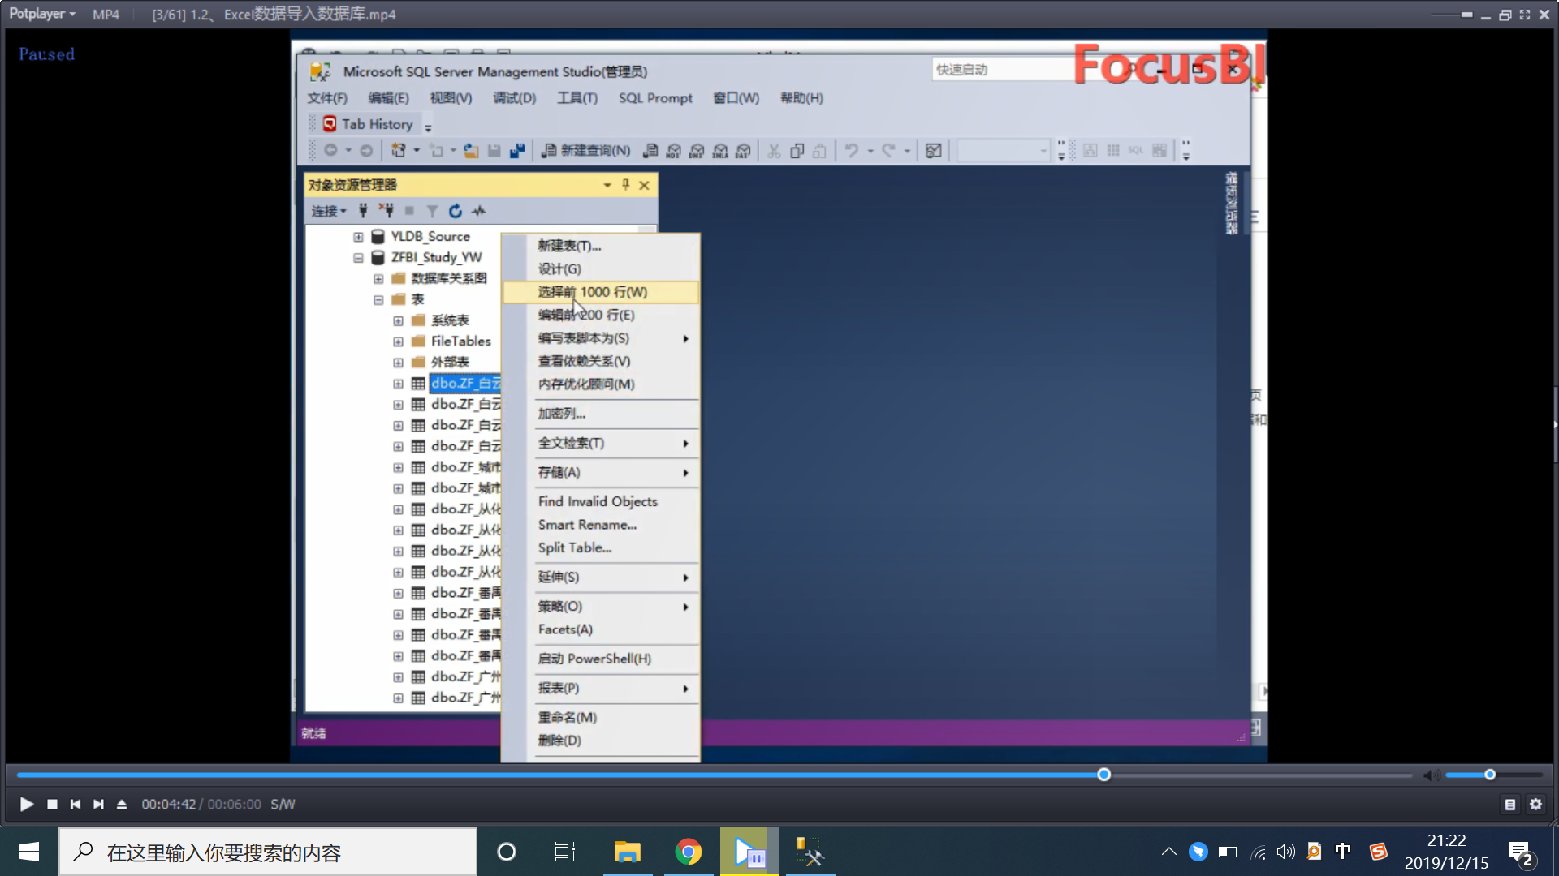Click the eject/open file icon
Screen dimensions: 1559x876
122,804
